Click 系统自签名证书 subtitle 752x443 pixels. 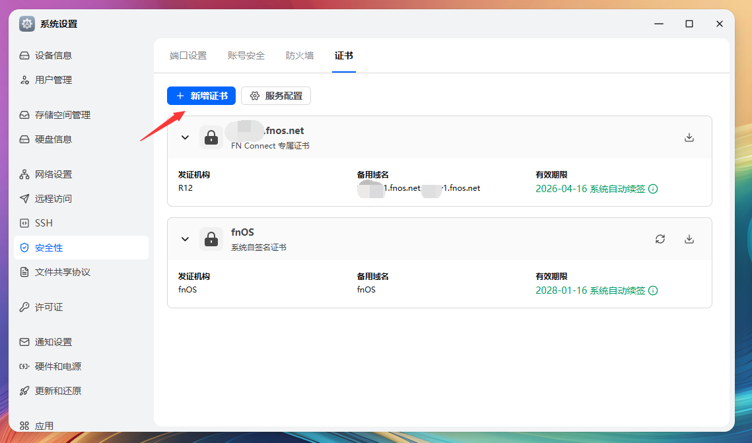(x=259, y=248)
